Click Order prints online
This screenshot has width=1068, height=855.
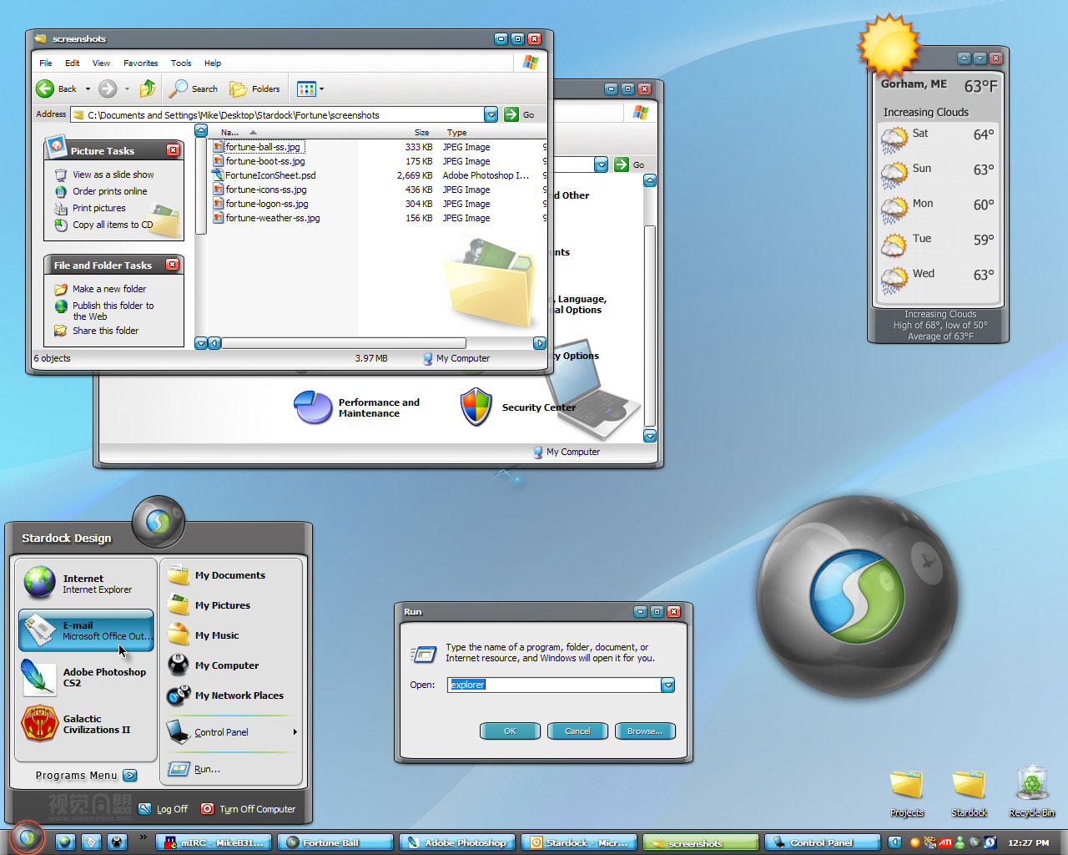tap(101, 191)
